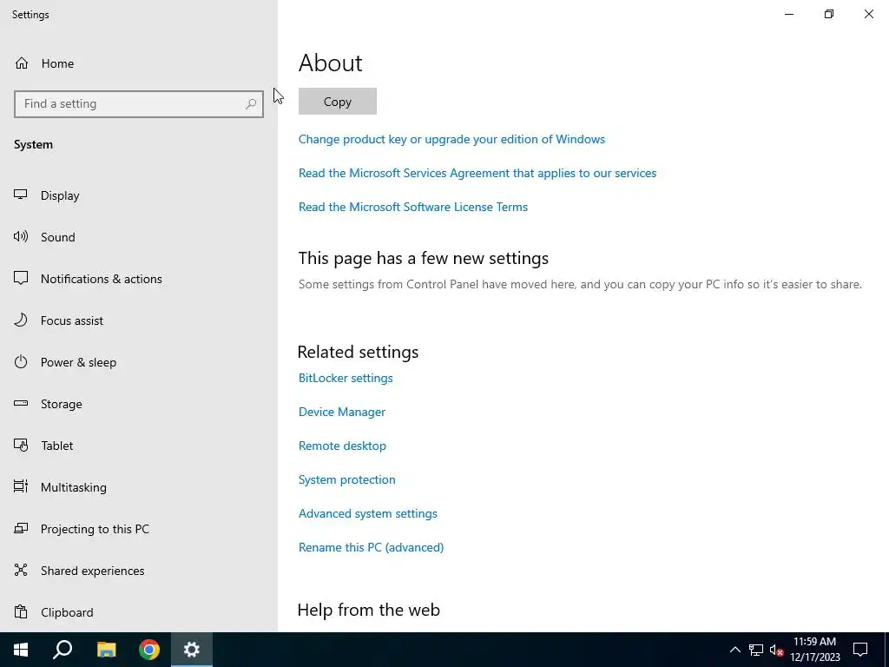Viewport: 889px width, 667px height.
Task: Click the Projecting to this PC icon
Action: click(x=21, y=529)
